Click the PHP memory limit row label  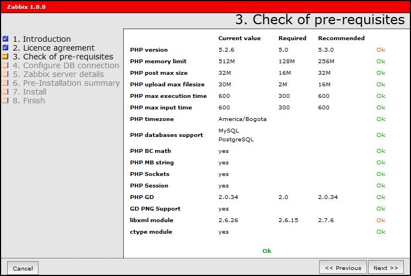click(158, 62)
